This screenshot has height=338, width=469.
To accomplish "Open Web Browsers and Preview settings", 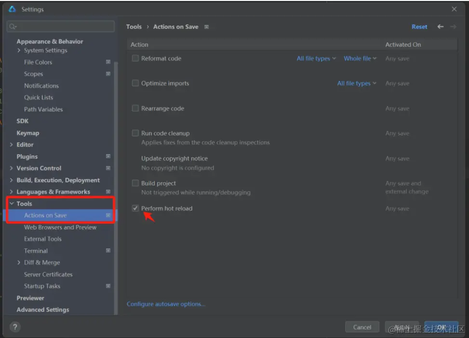I will point(60,227).
